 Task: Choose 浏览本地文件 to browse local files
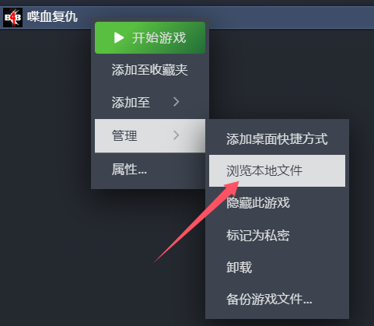pyautogui.click(x=277, y=170)
